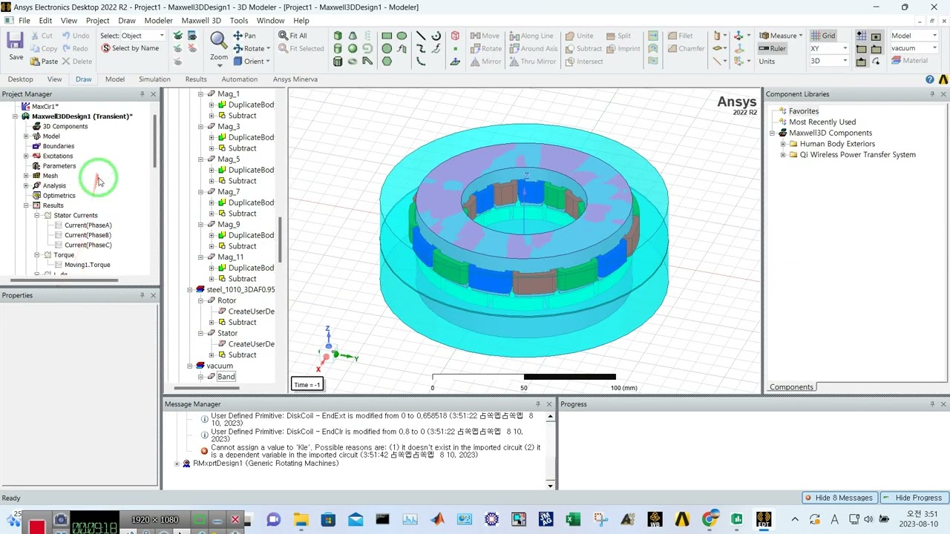Select Current(PhaseA) result
This screenshot has height=534, width=950.
click(88, 225)
